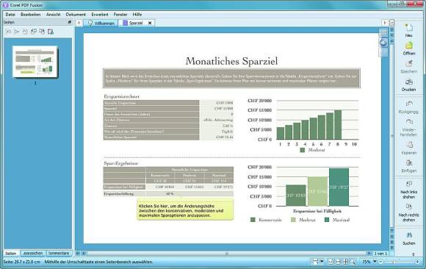426x269 pixels.
Task: Expand the right toolbar overflow arrows at bottom
Action: point(414,254)
